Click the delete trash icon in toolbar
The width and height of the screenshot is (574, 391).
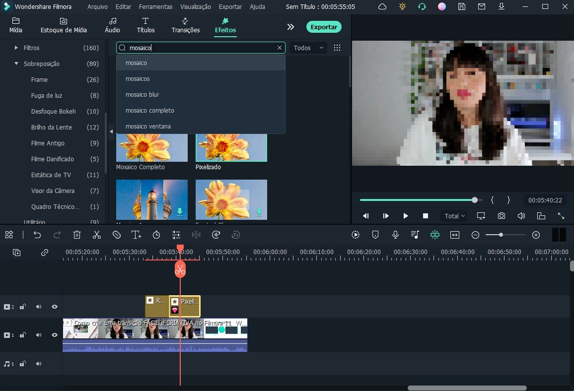[77, 235]
